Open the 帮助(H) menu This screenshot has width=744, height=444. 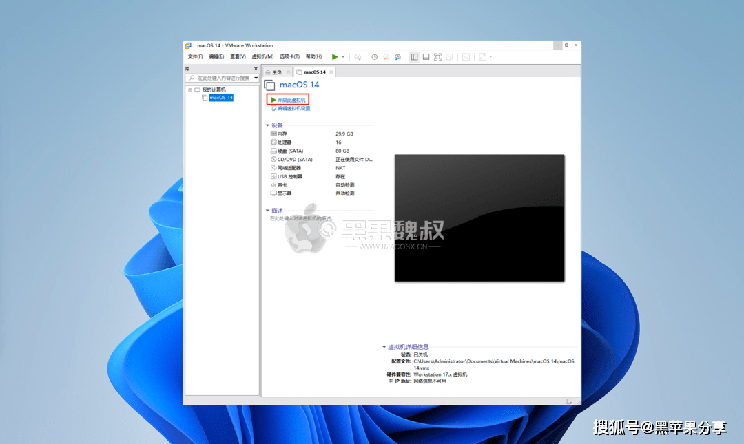point(313,56)
